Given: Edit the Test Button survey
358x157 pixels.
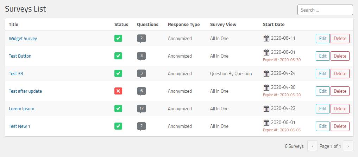Looking at the screenshot, I should click(322, 56).
